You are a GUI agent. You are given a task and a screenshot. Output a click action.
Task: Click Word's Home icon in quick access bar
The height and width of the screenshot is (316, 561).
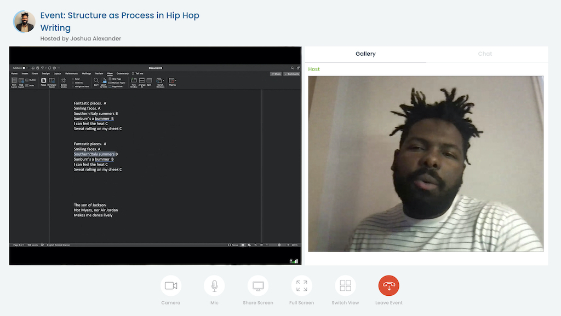33,68
